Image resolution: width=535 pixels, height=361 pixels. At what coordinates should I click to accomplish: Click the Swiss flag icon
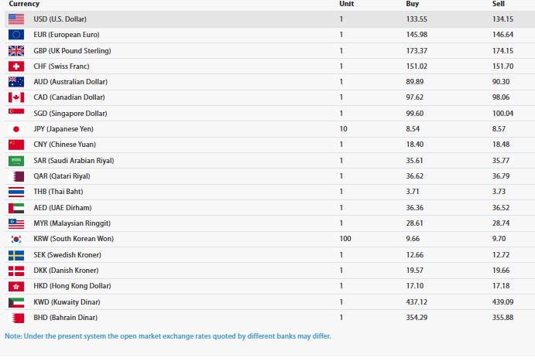click(16, 66)
